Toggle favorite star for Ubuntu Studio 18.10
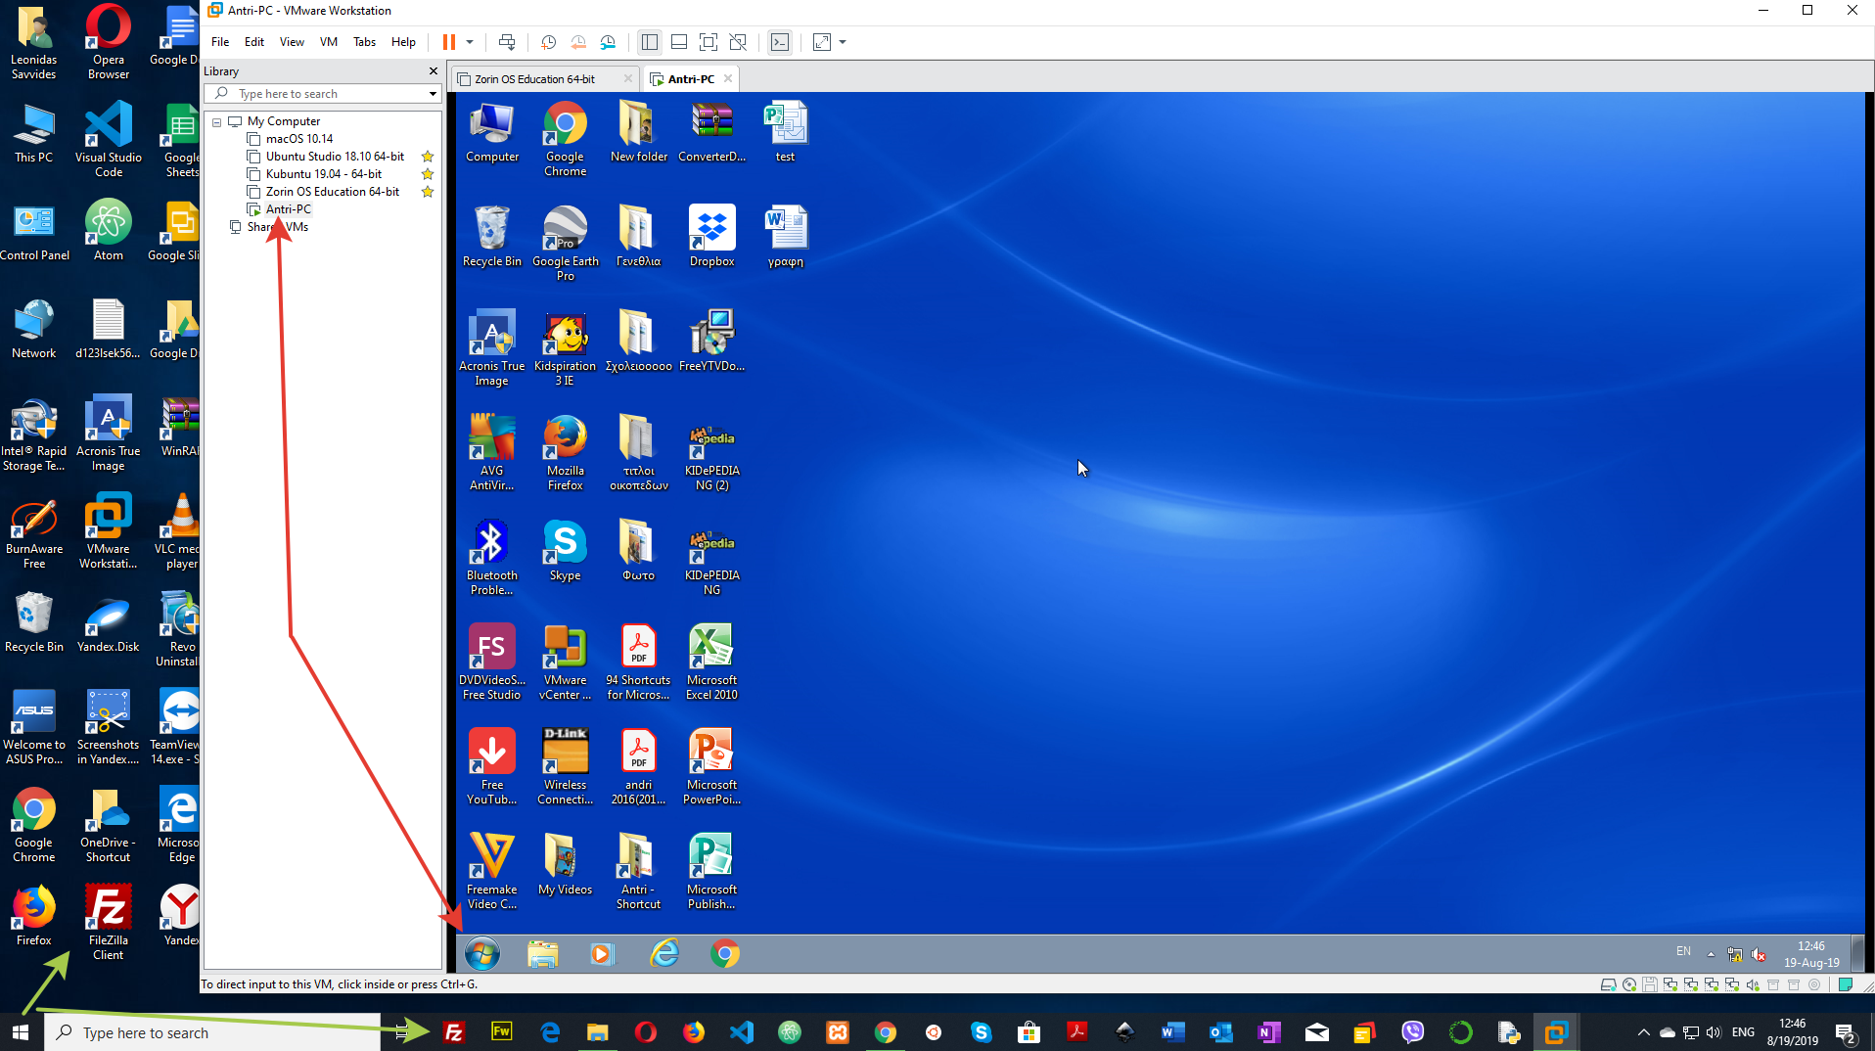The height and width of the screenshot is (1051, 1875). (428, 157)
